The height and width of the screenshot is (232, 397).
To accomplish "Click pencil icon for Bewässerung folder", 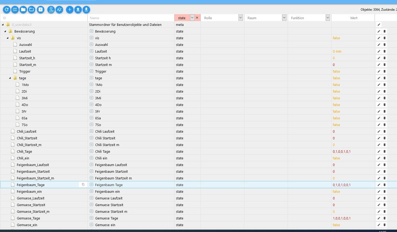I will point(379,31).
